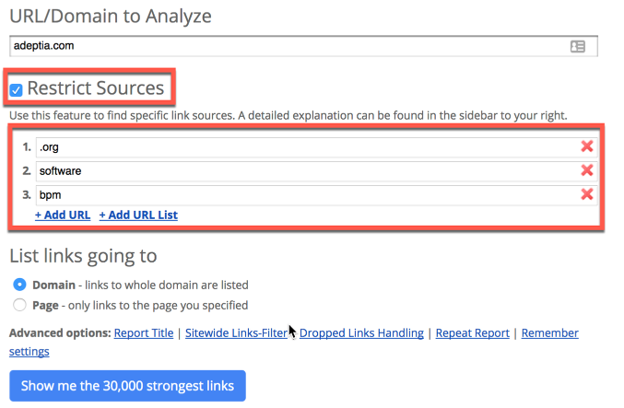Screen dimensions: 624x408
Task: Choose the Page radio option
Action: (19, 305)
